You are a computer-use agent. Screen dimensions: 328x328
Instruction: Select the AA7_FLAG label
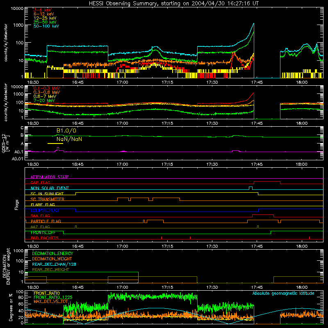click(40, 227)
